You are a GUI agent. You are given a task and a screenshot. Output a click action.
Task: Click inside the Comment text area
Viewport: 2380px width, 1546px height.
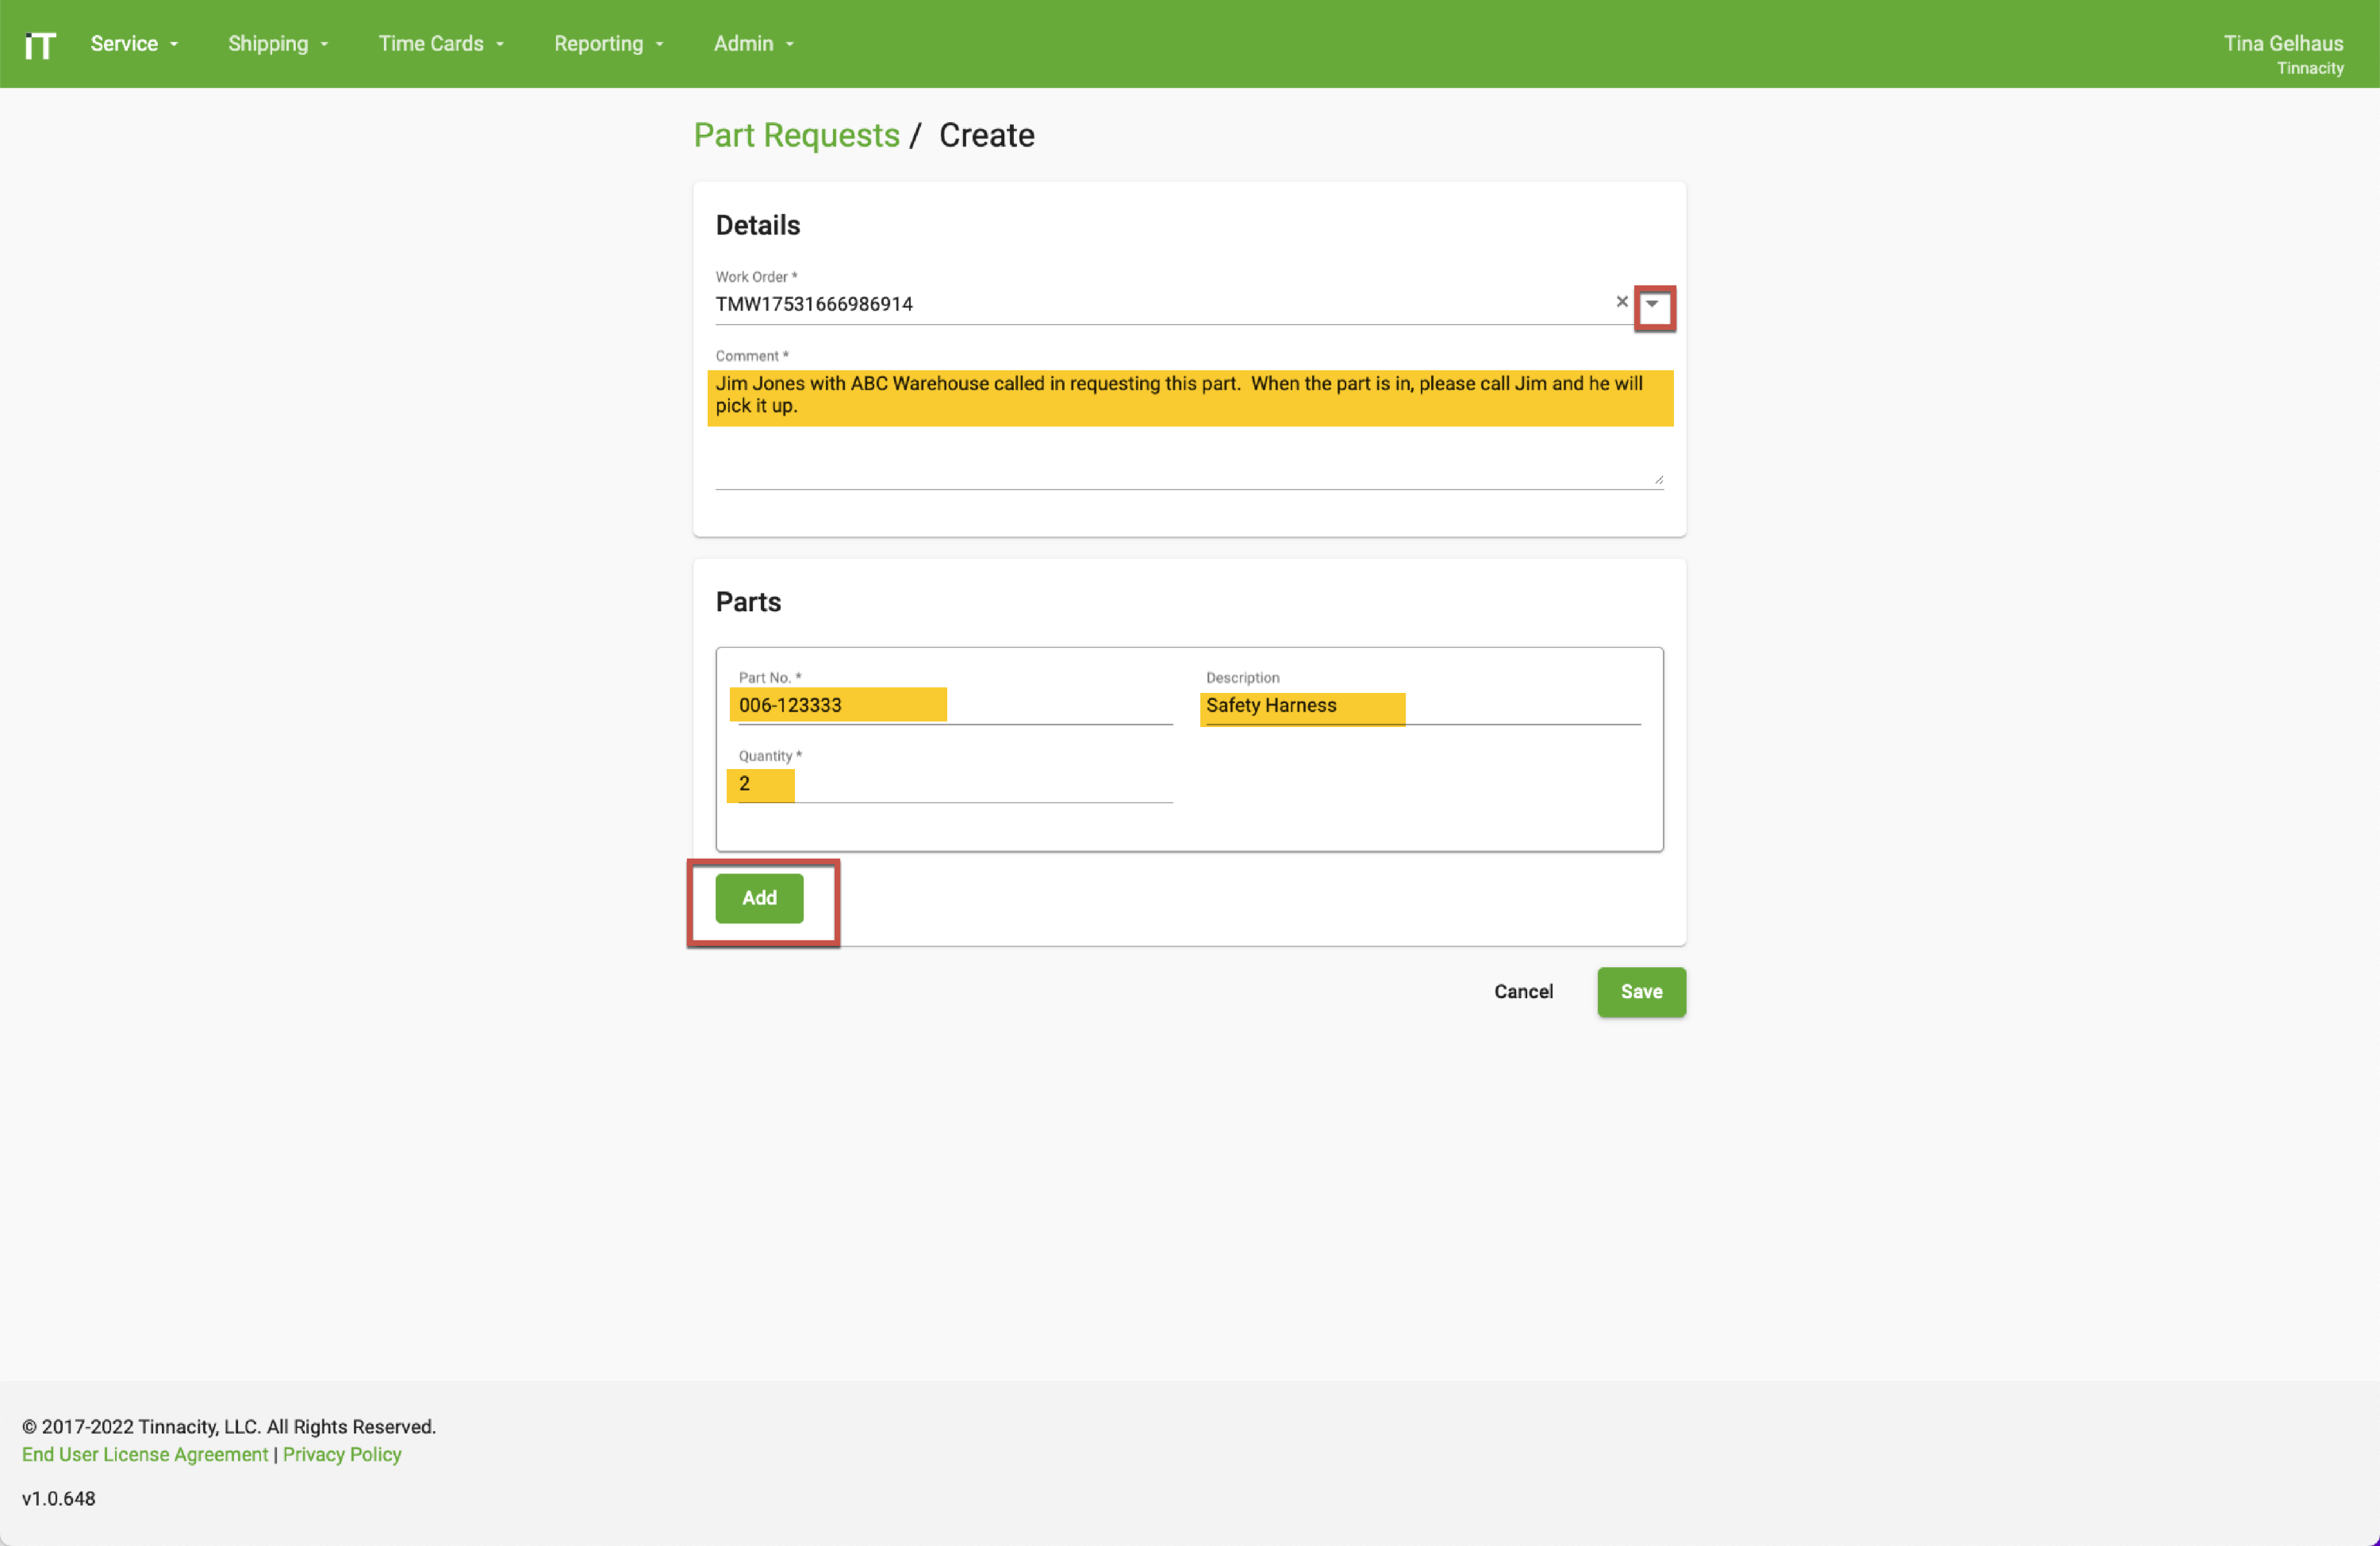point(1189,430)
